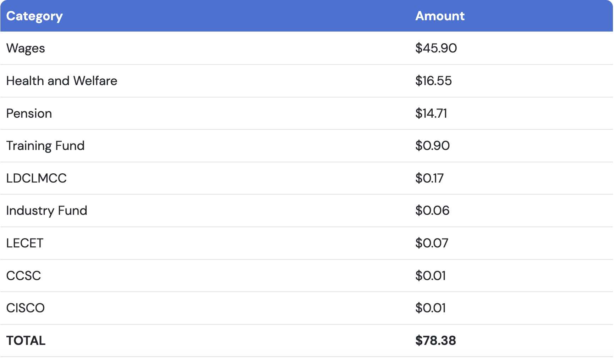Click the bold TOTAL label

coord(26,341)
